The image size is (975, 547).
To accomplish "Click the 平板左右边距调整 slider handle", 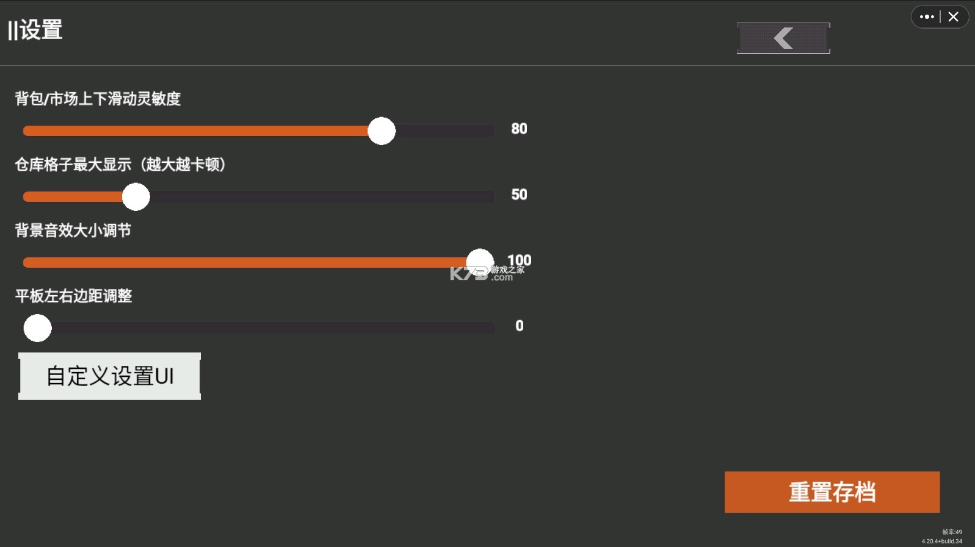I will click(x=37, y=328).
